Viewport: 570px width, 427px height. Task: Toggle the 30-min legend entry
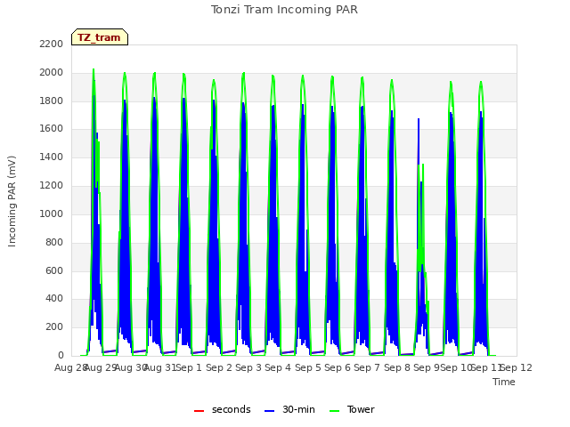[289, 409]
